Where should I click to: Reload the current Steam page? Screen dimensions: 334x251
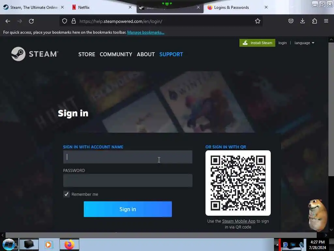pos(31,21)
